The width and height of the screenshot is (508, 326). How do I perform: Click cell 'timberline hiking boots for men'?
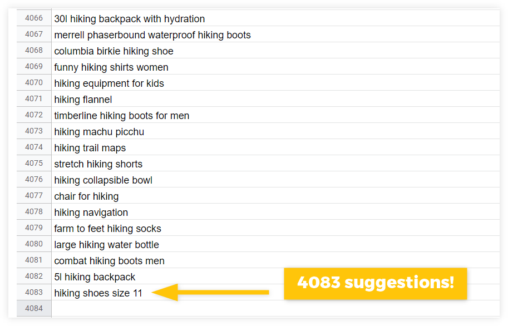pyautogui.click(x=275, y=115)
